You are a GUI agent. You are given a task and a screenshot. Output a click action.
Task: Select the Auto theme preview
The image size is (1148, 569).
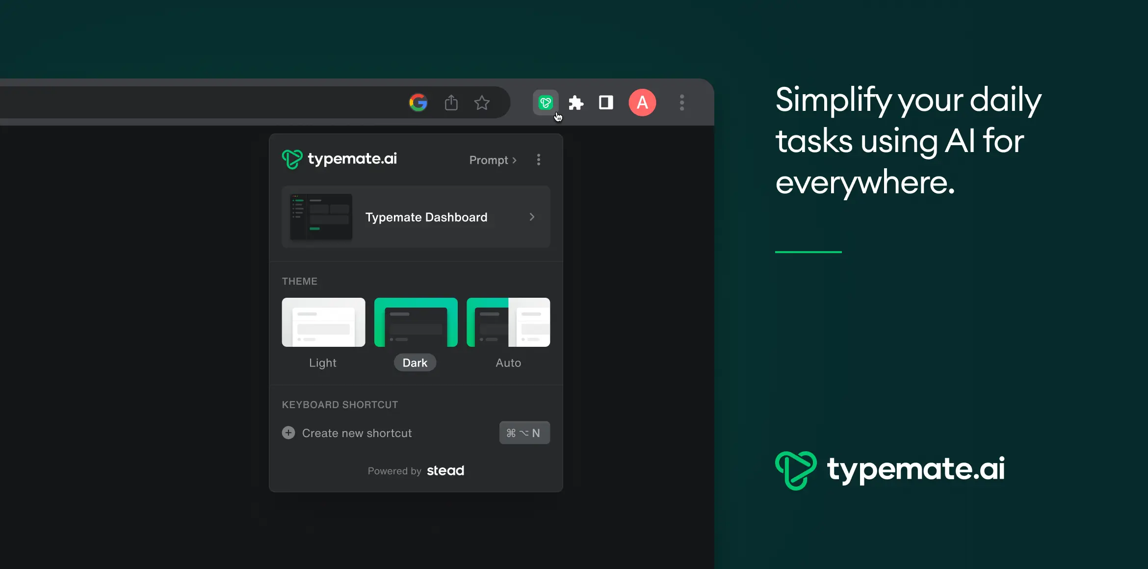508,322
